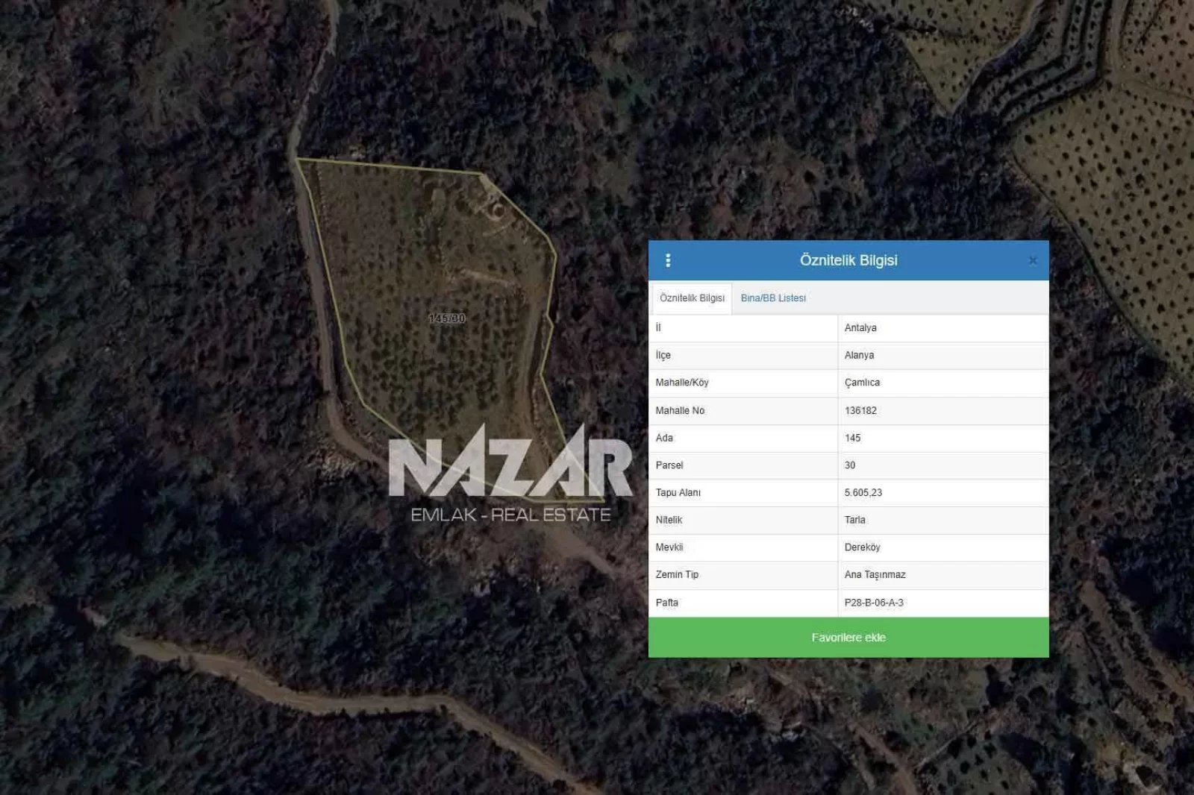The height and width of the screenshot is (795, 1194).
Task: Click the Öznitelik Bilgisi panel title
Action: pos(848,260)
